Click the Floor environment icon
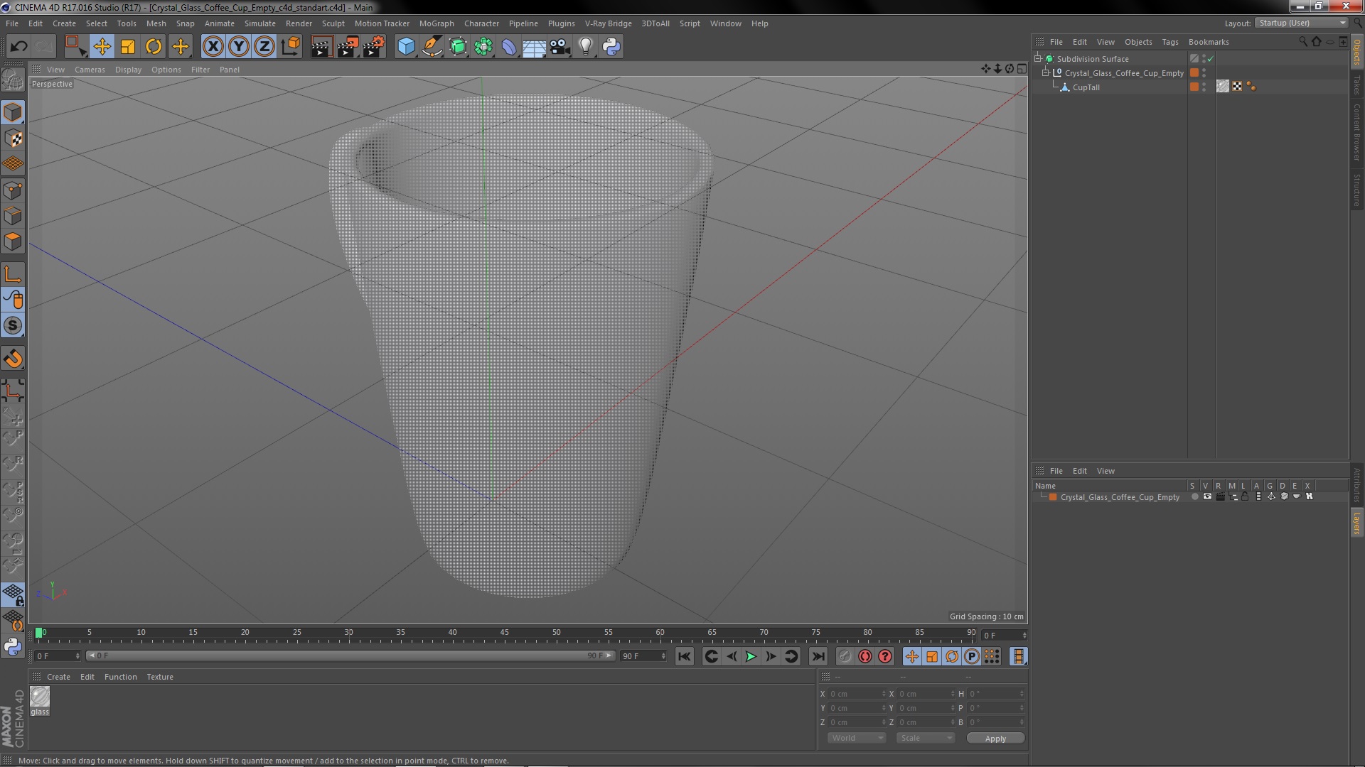The width and height of the screenshot is (1365, 767). coord(534,47)
